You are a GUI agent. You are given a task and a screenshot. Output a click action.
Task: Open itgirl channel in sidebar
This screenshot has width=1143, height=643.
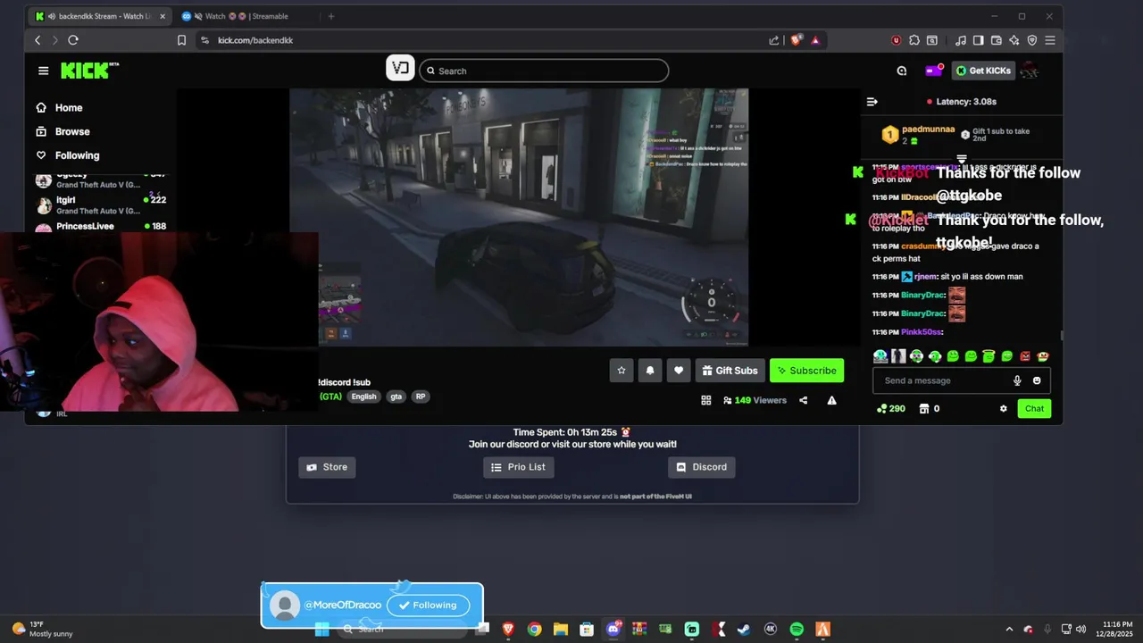[100, 205]
